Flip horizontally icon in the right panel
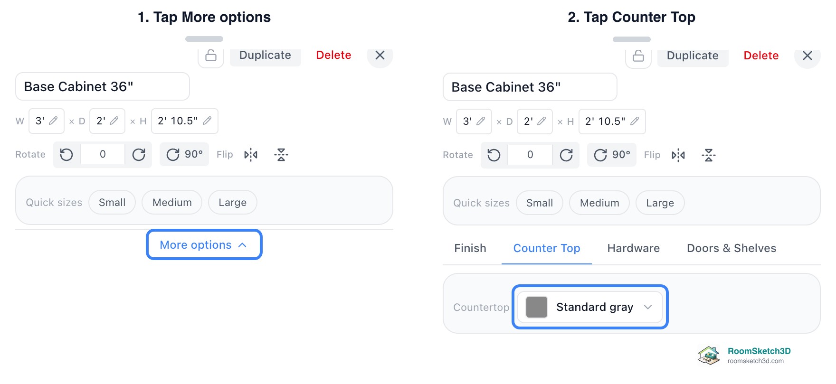Image resolution: width=836 pixels, height=384 pixels. click(x=678, y=155)
